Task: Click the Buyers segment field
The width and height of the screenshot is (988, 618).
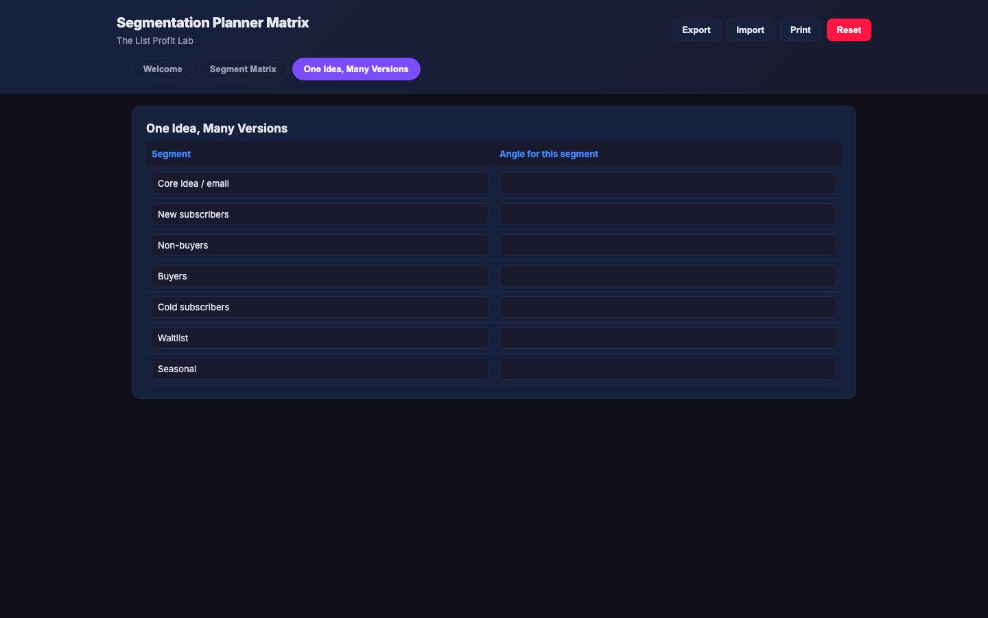Action: tap(320, 276)
